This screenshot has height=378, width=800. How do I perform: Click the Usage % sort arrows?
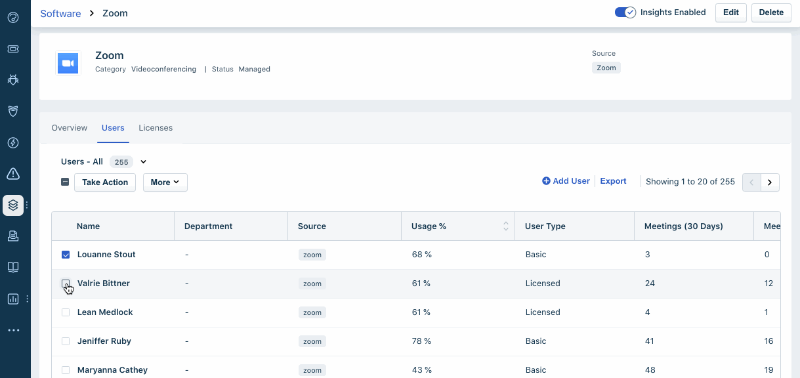506,226
